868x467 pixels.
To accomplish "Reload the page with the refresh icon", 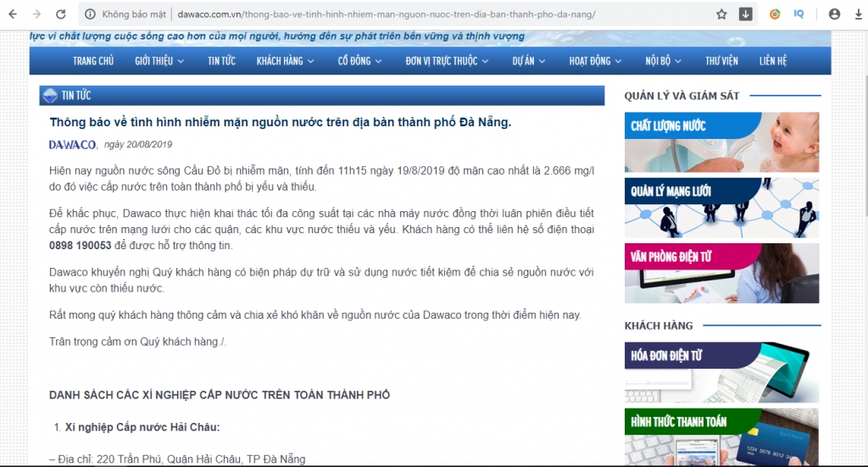I will click(61, 14).
